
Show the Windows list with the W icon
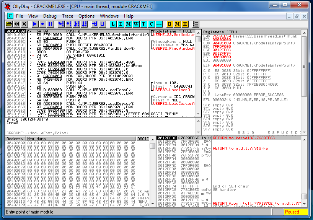[x=136, y=24]
